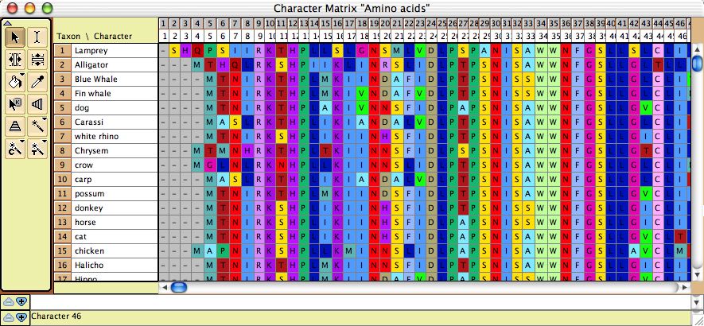
Task: Select the arrow with K box tool
Action: pyautogui.click(x=15, y=103)
